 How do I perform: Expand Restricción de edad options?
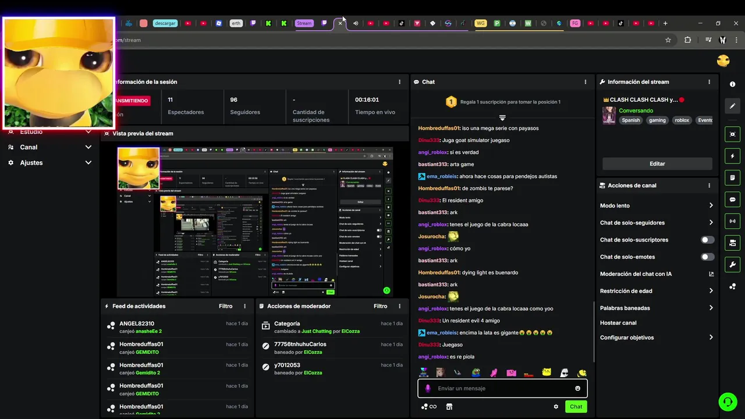711,291
